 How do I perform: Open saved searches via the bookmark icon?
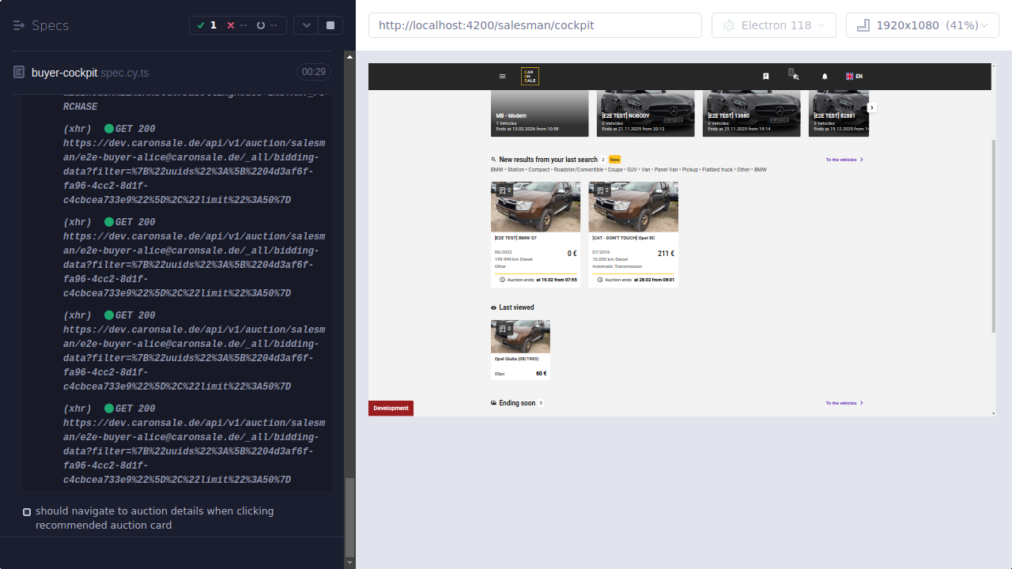[765, 76]
